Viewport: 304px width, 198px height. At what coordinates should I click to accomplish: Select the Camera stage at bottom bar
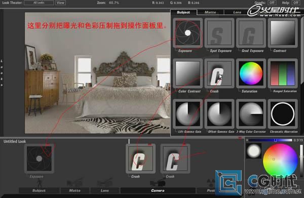tap(158, 190)
